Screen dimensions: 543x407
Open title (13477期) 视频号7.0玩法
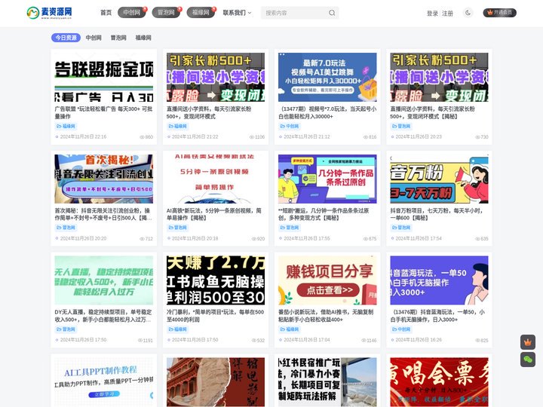[x=327, y=112]
